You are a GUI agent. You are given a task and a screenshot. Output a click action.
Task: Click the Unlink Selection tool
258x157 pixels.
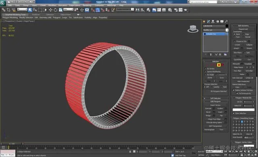pos(8,10)
